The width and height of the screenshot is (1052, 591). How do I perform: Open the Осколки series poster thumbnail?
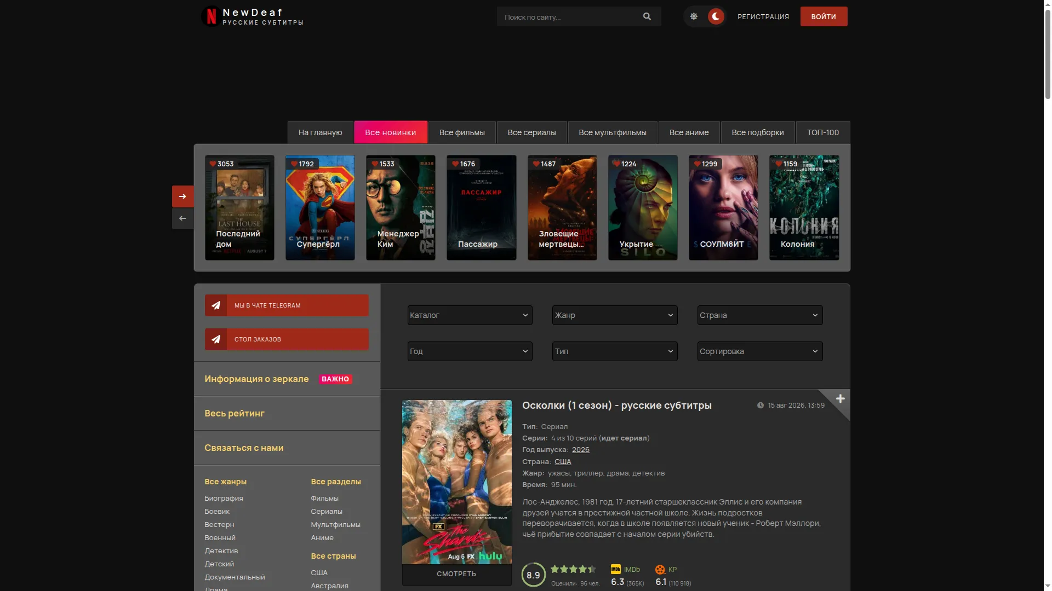[457, 482]
